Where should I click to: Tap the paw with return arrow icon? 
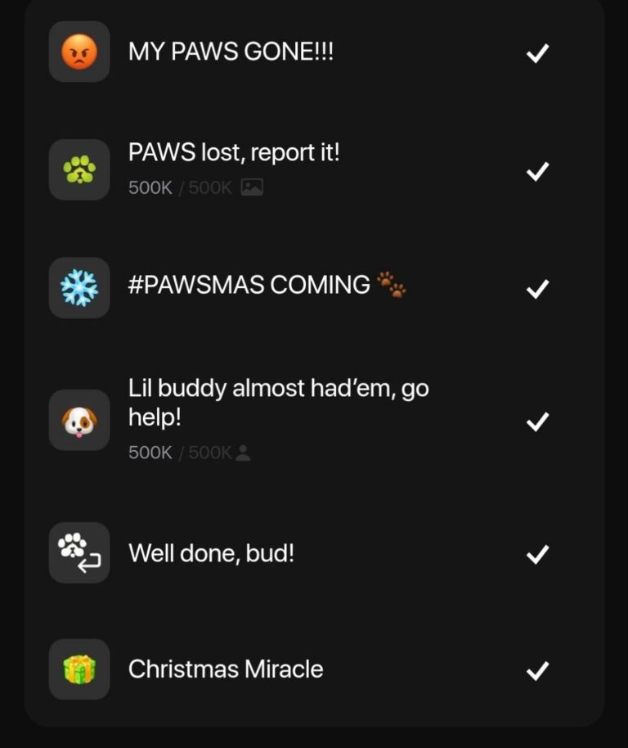click(x=79, y=553)
